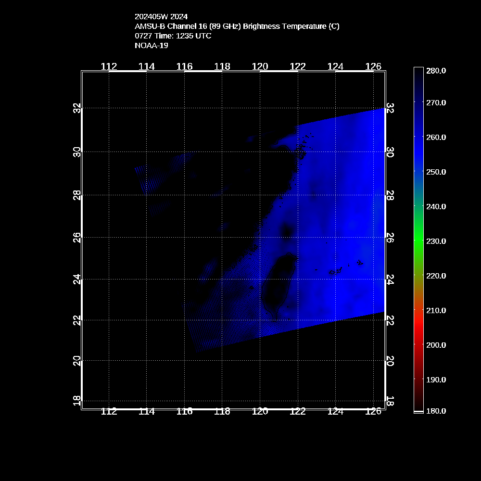481x481 pixels.
Task: Click the 250.0 label on the color scale
Action: point(436,172)
